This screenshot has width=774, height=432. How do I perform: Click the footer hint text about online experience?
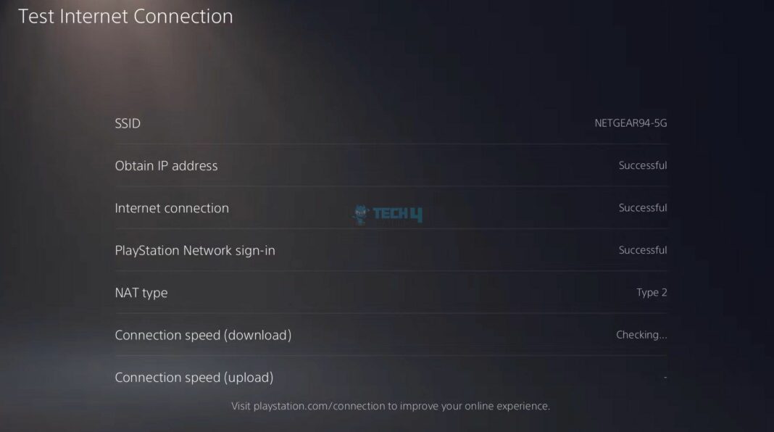tap(390, 406)
